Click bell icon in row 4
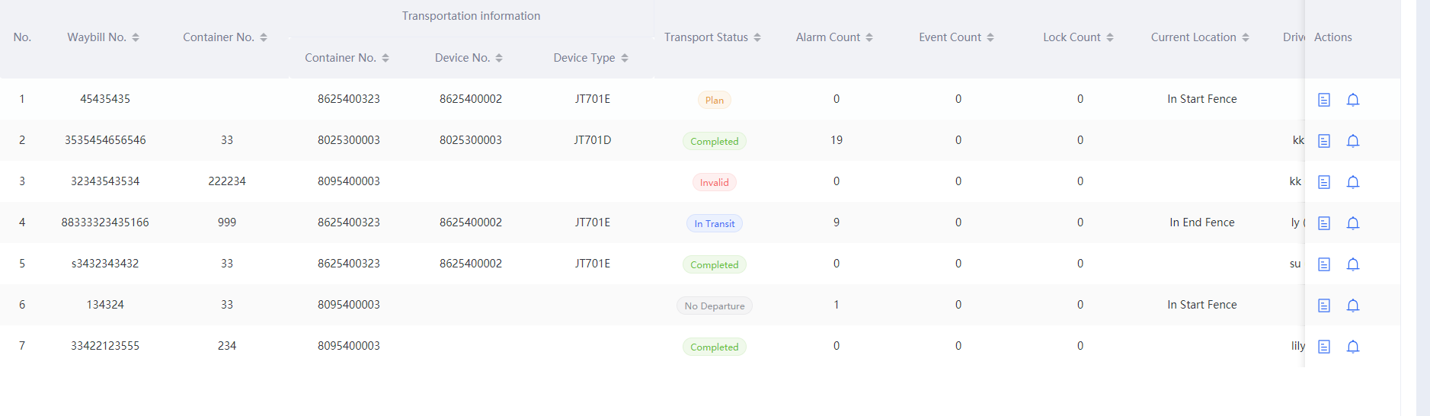1430x416 pixels. click(1353, 223)
